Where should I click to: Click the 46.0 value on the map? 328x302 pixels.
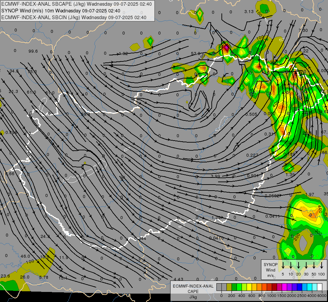[25, 256]
